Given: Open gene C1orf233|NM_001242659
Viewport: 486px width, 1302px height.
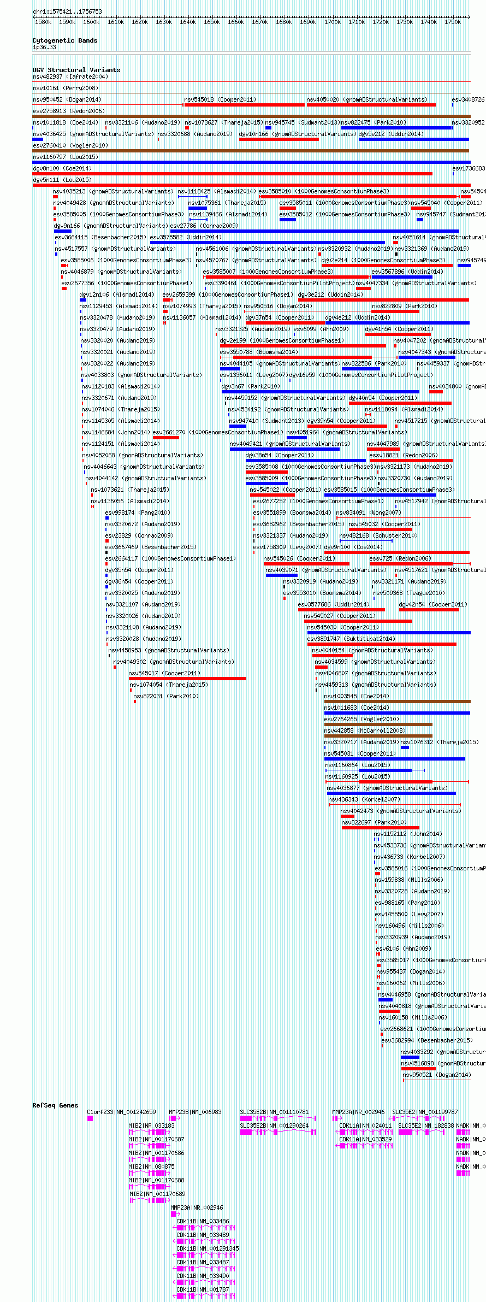Looking at the screenshot, I should (x=121, y=1112).
